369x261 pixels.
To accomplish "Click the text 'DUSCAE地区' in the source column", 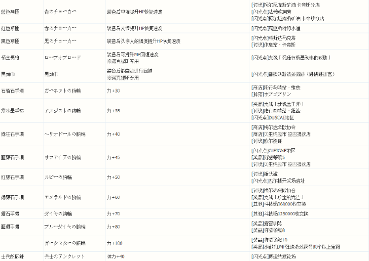I will (281, 117).
